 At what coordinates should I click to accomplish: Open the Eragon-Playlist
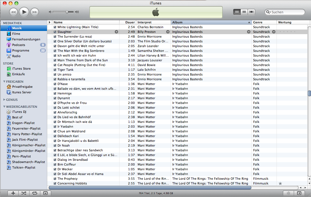24,123
